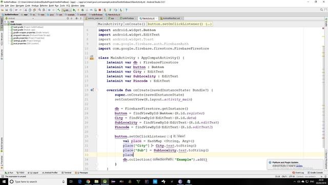
Task: Click the Save All disk icon
Action: (x=7, y=10)
